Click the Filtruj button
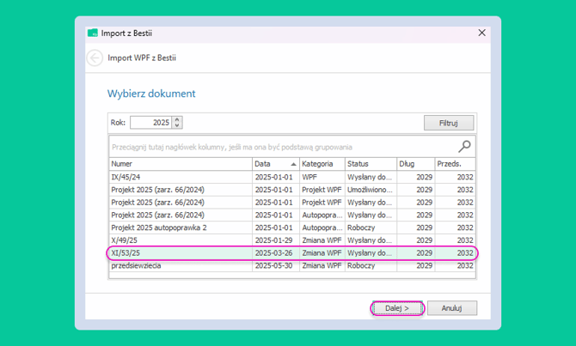Screen dimensions: 576x346 click(x=449, y=123)
